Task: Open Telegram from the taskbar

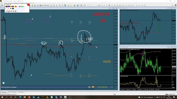Action: (x=34, y=97)
